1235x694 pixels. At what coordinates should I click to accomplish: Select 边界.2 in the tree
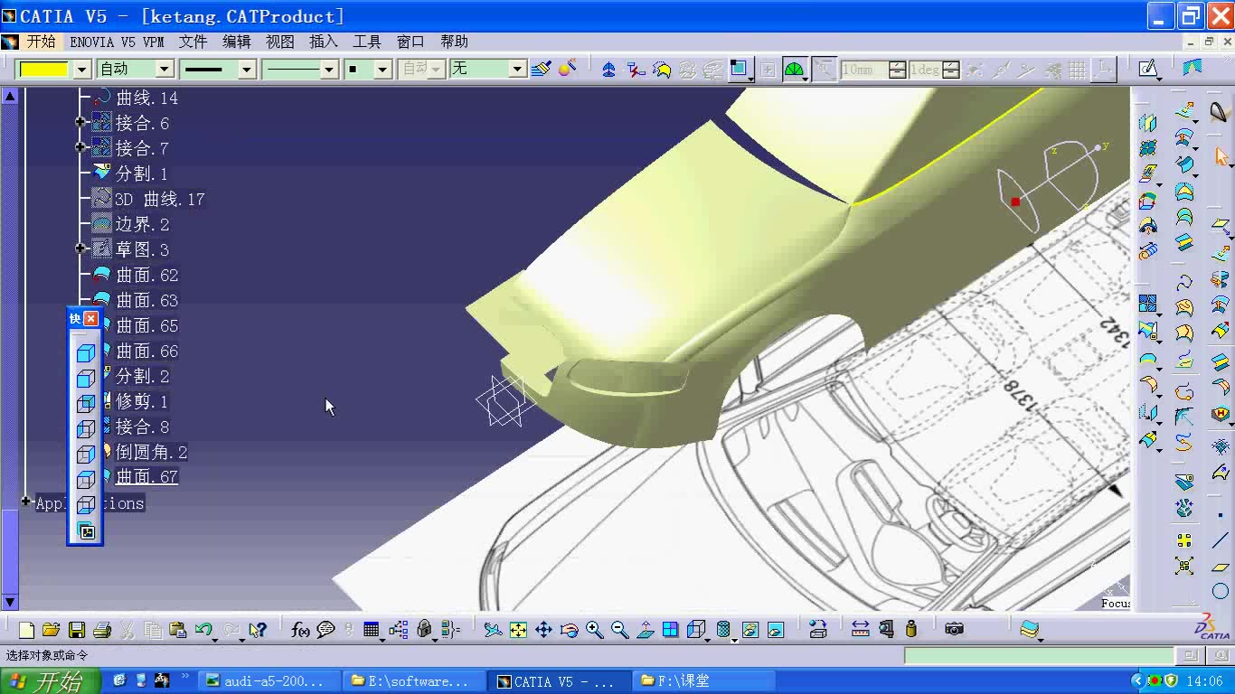coord(142,223)
